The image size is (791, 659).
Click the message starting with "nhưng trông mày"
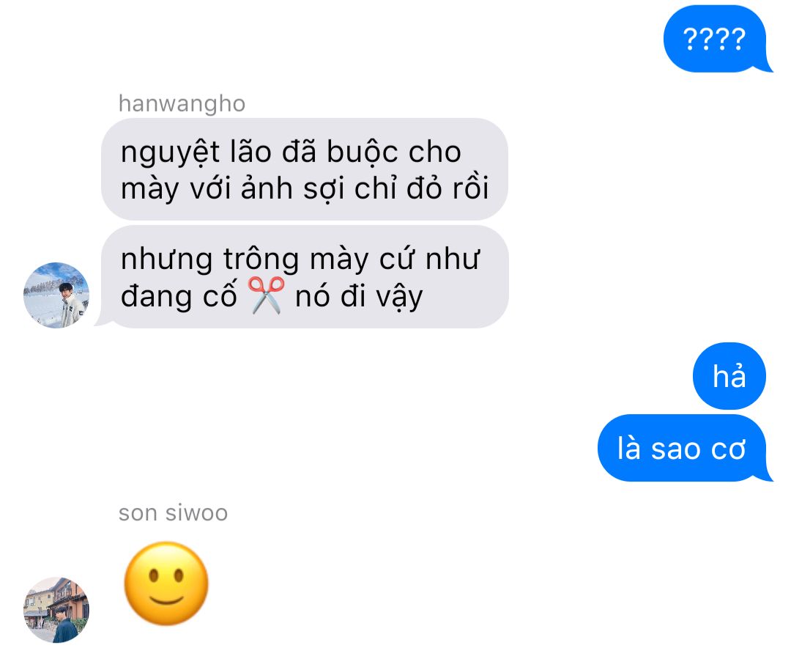coord(305,277)
